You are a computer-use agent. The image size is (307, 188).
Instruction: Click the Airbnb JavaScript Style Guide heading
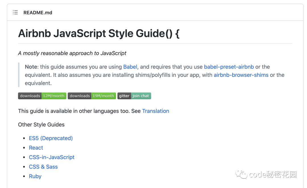pyautogui.click(x=99, y=34)
